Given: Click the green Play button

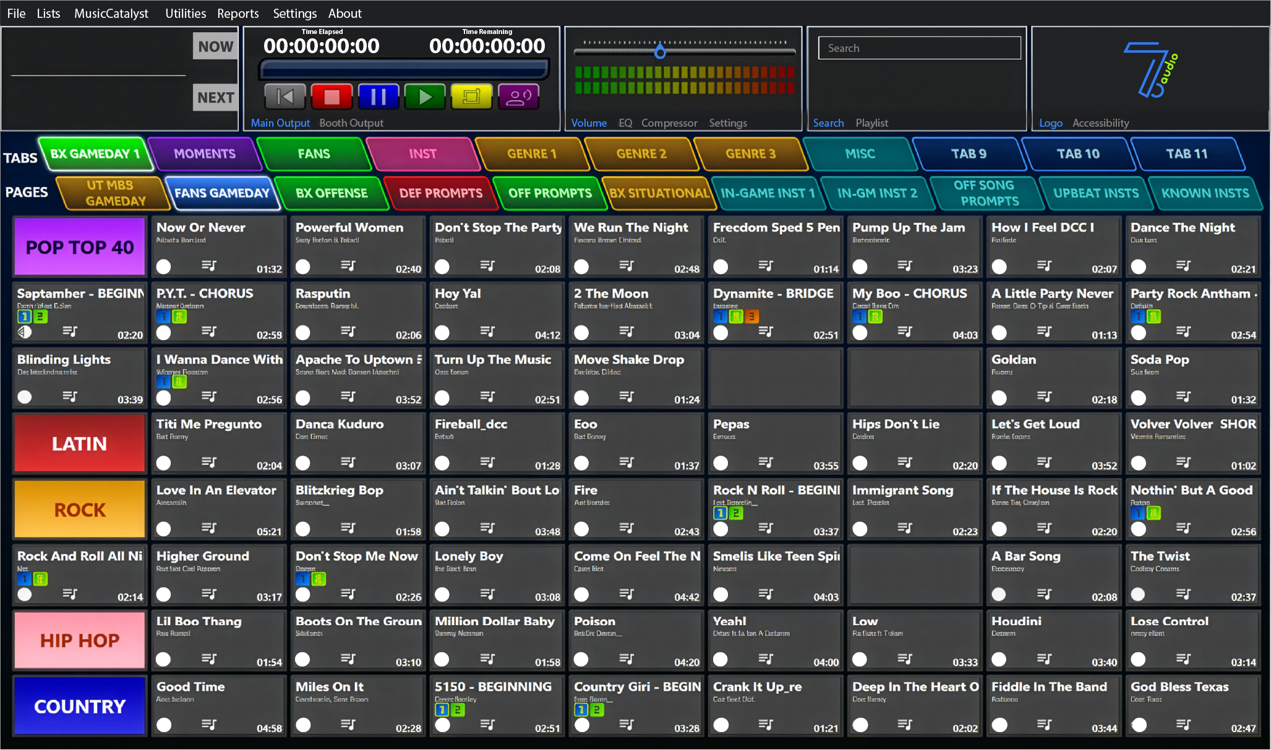Looking at the screenshot, I should [x=425, y=97].
